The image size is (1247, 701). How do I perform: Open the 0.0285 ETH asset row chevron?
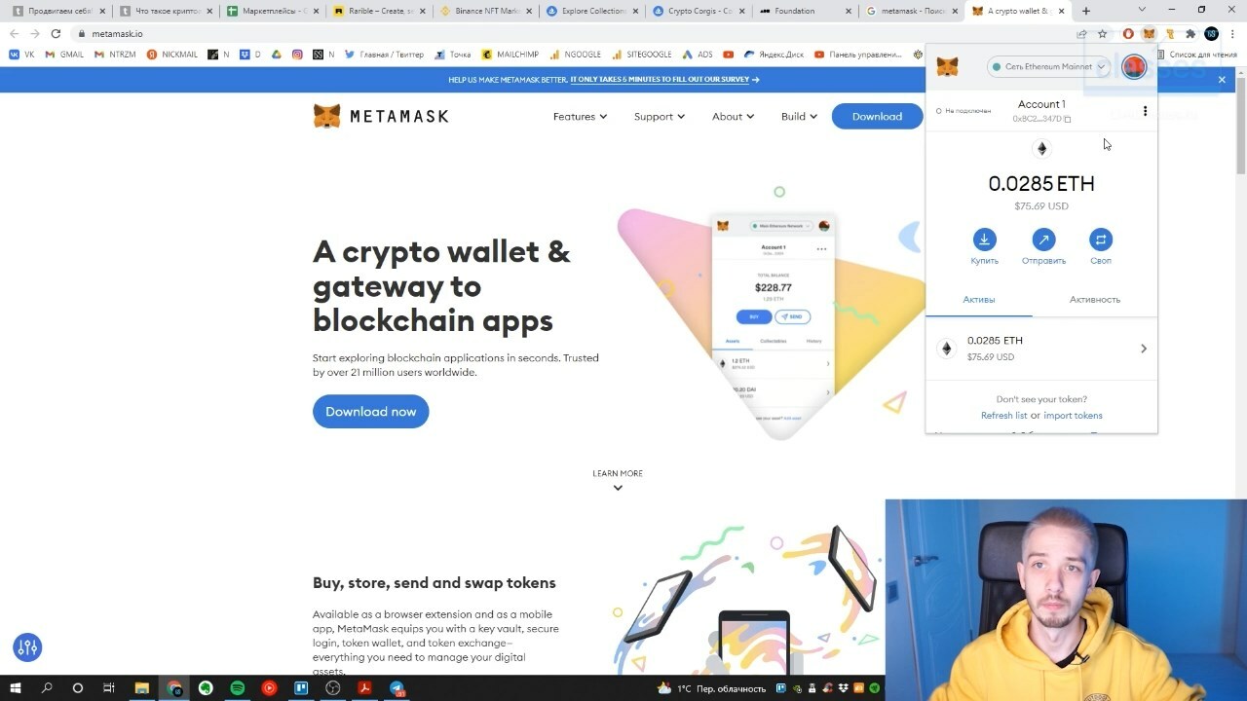click(x=1144, y=349)
